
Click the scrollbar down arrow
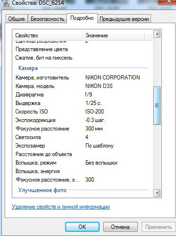pos(157,193)
